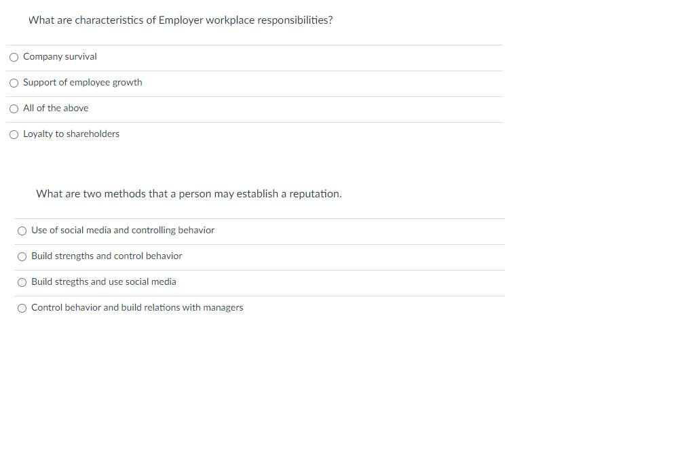This screenshot has width=676, height=470.
Task: Select the "Company survival" radio button
Action: coord(14,57)
